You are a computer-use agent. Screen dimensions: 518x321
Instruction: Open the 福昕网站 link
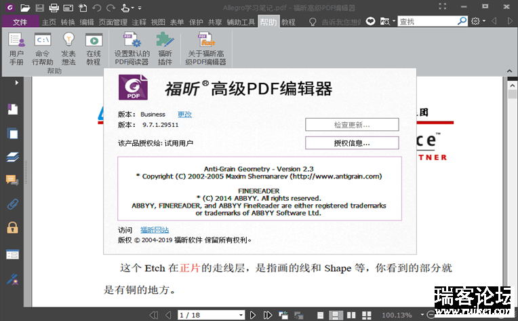coord(155,230)
